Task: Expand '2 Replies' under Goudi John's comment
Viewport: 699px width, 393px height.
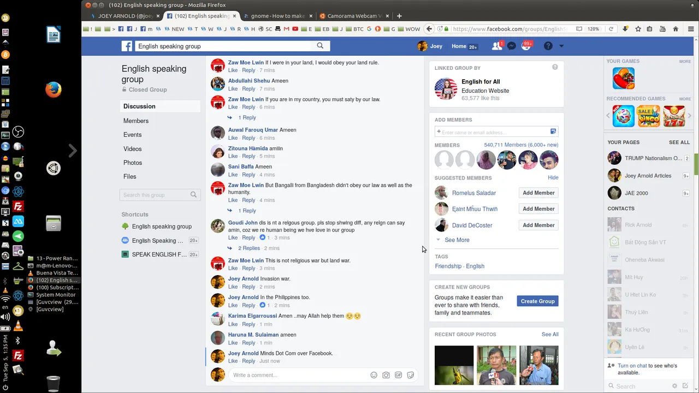Action: [249, 248]
